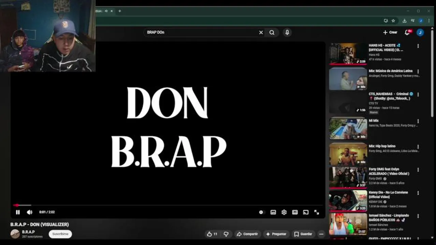Turn on subtitles in the player
This screenshot has height=245, width=436.
coord(273,212)
